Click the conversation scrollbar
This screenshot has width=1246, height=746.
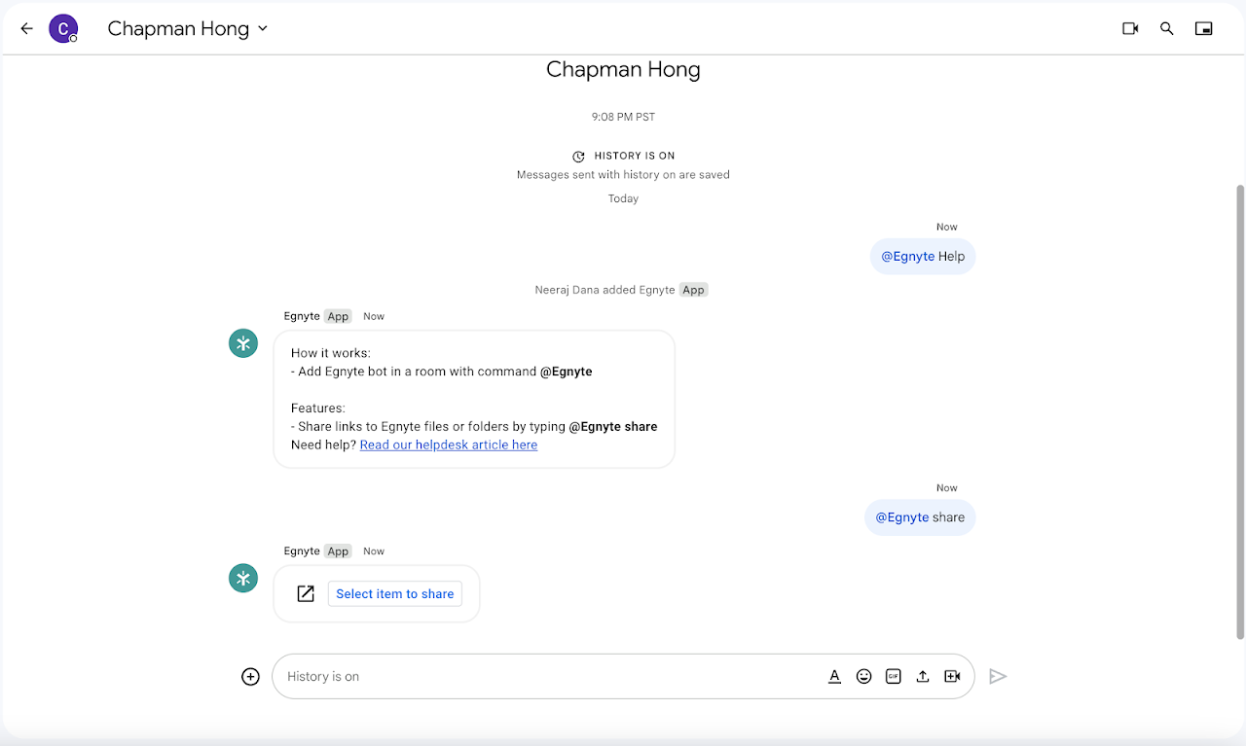point(1239,411)
